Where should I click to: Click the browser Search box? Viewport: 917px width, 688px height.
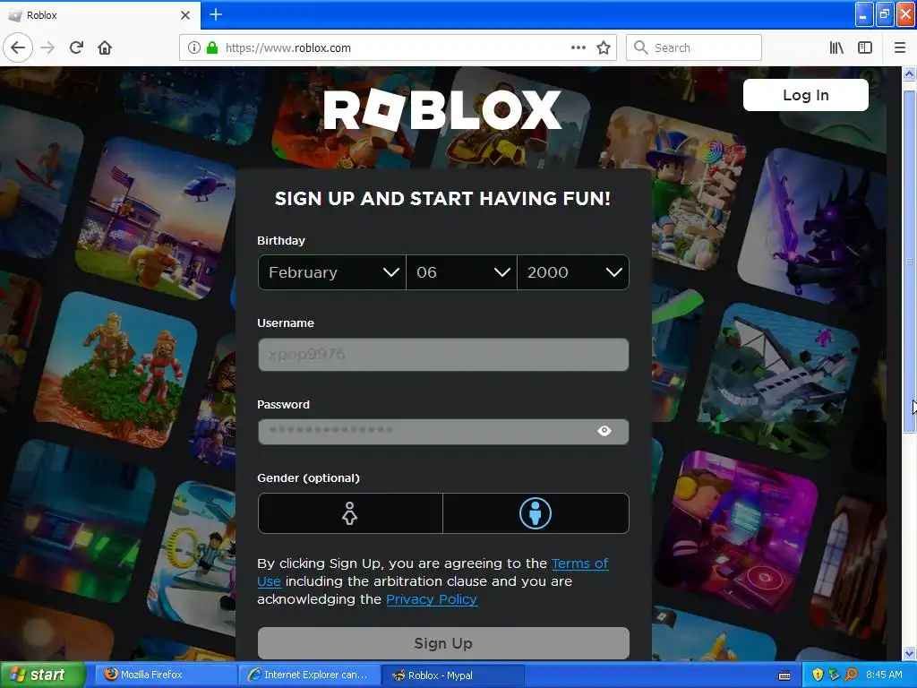(x=694, y=48)
